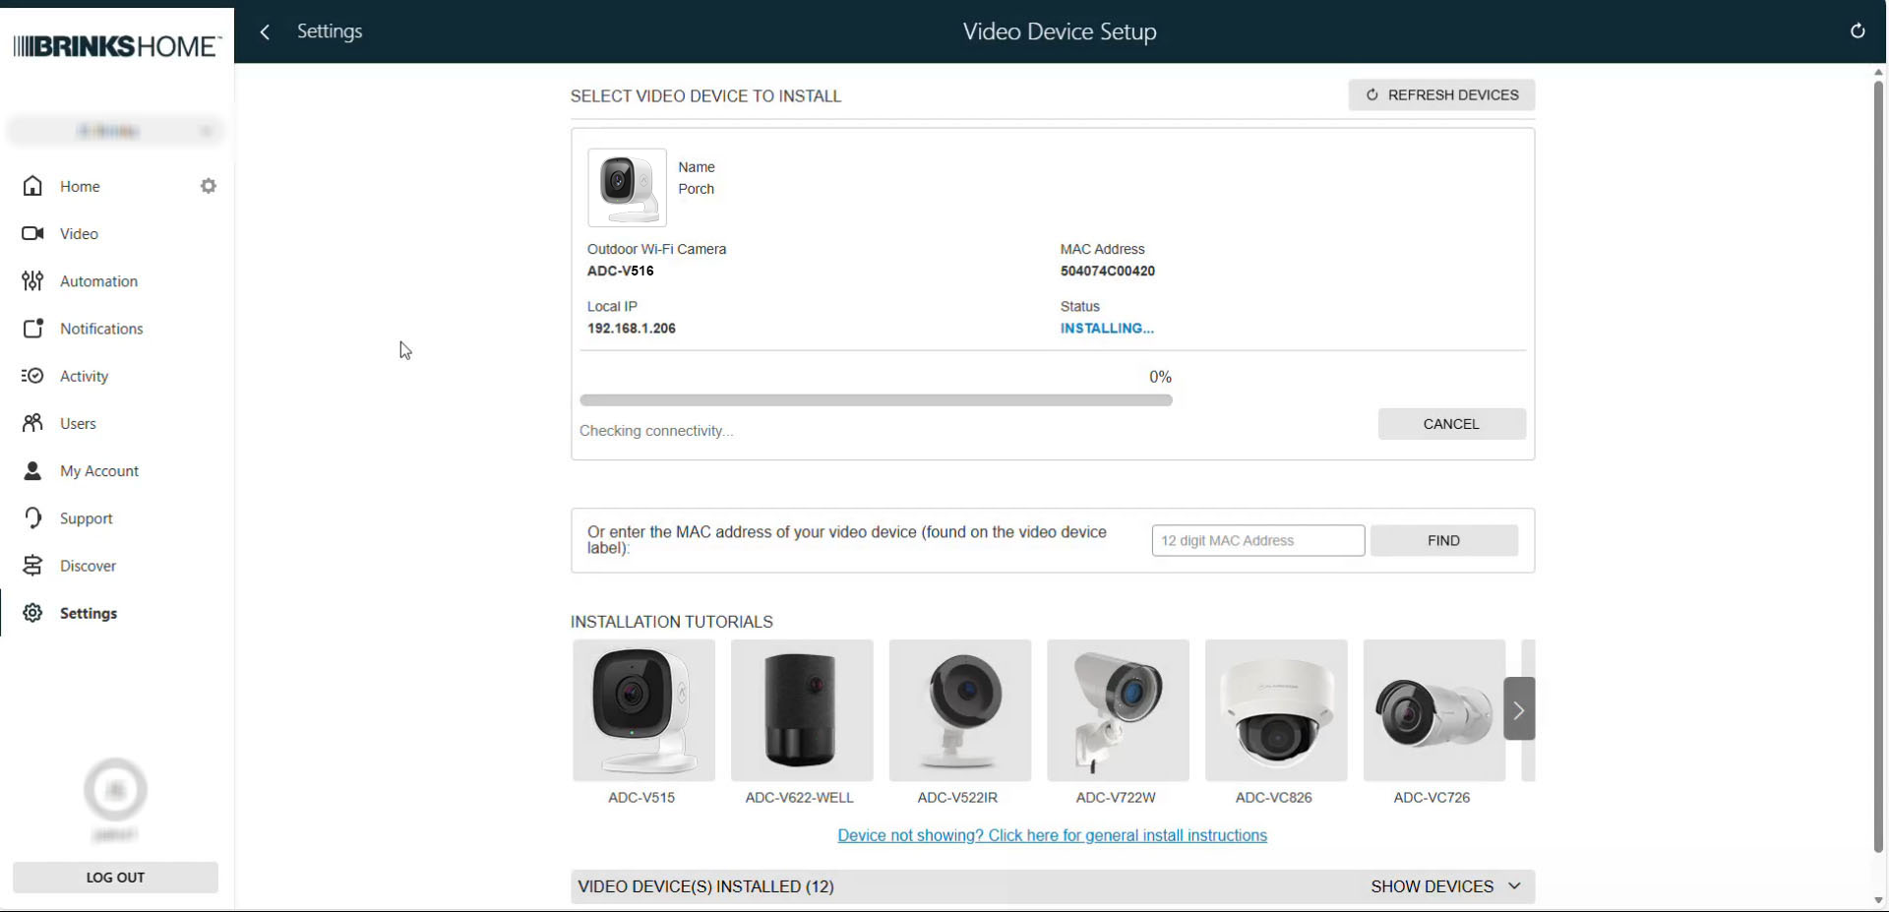This screenshot has width=1889, height=912.
Task: Click the MAC address value 504074C00420
Action: pos(1108,271)
